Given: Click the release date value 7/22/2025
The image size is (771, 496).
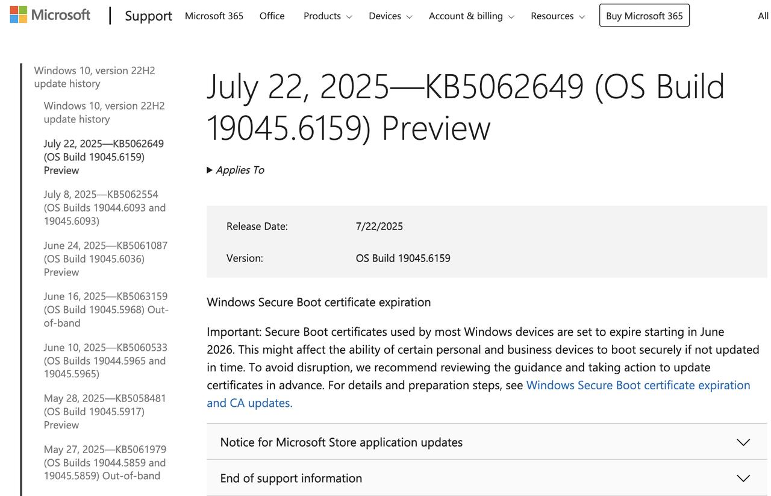Looking at the screenshot, I should click(x=379, y=226).
